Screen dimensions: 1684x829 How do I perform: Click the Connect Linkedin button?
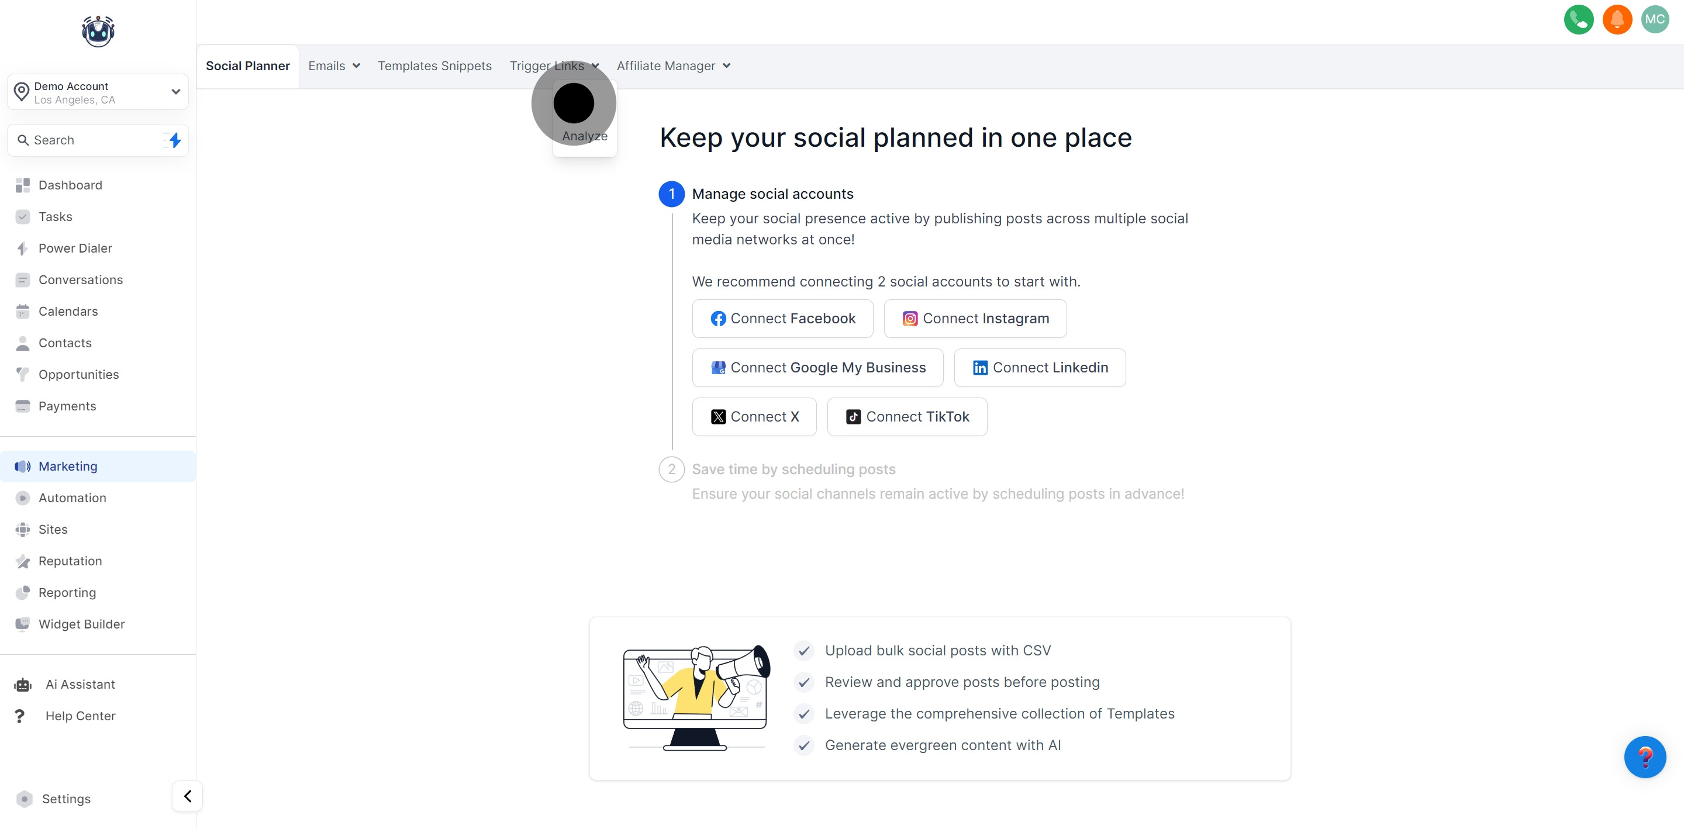pos(1040,367)
